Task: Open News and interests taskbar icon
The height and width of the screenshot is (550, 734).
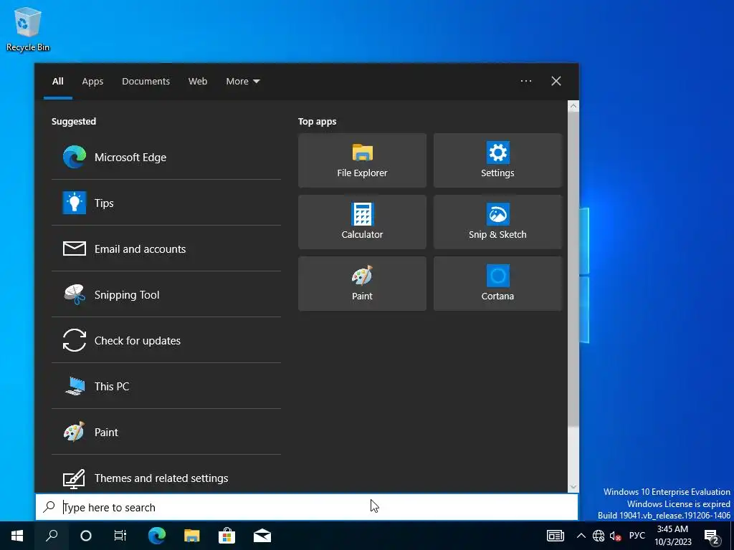Action: [556, 536]
